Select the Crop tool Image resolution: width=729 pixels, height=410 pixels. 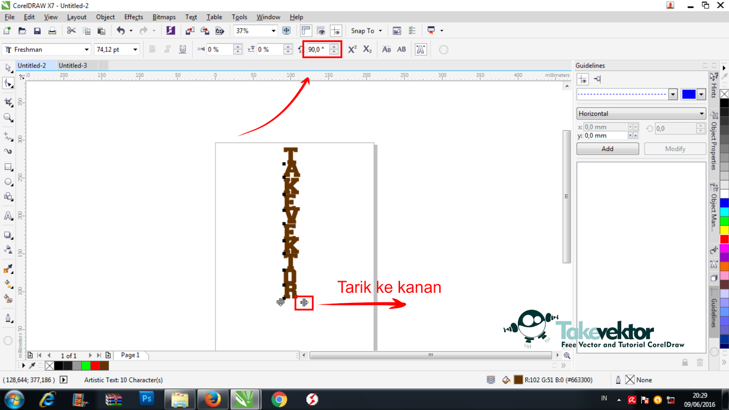pos(8,102)
